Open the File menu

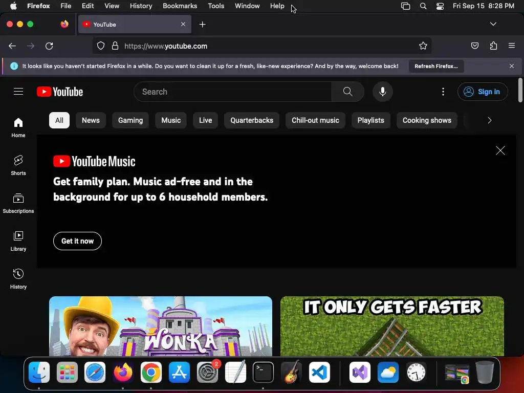point(66,6)
